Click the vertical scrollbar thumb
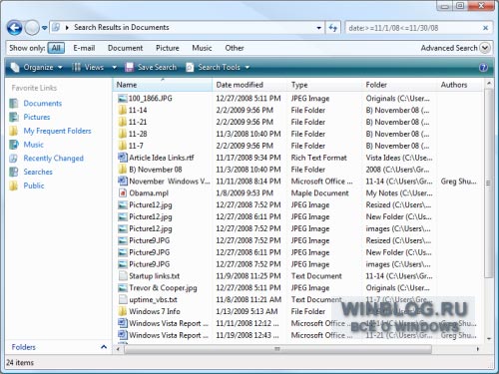499x374 pixels. tap(488, 183)
